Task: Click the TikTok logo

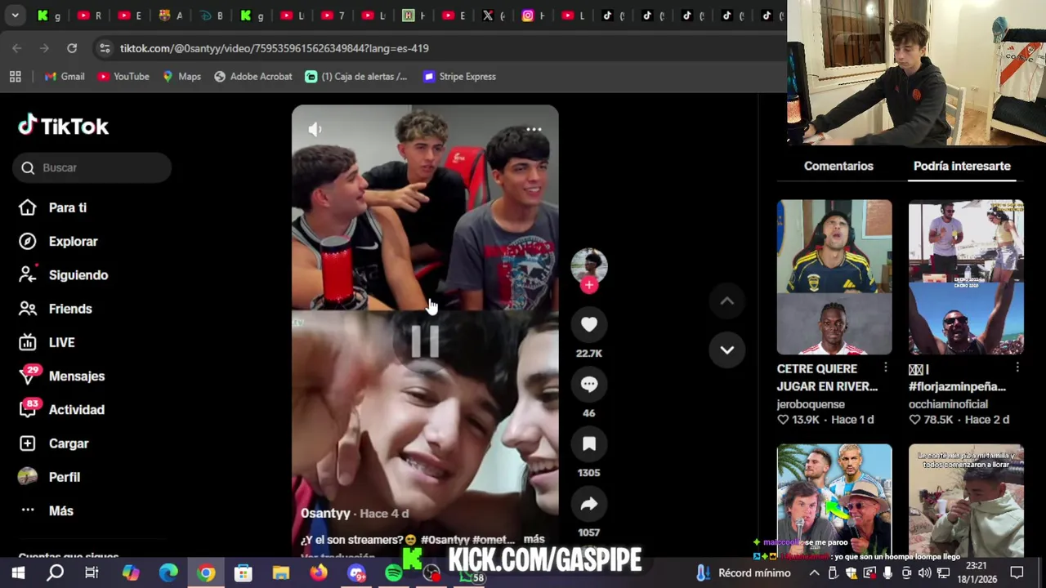Action: (x=64, y=126)
